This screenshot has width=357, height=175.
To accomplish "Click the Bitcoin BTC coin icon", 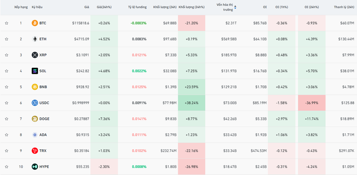I will click(x=35, y=23).
